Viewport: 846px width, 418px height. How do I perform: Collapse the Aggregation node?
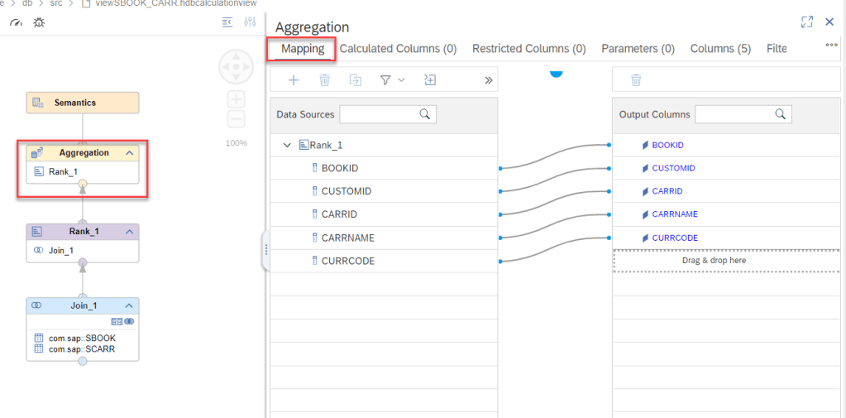point(129,153)
